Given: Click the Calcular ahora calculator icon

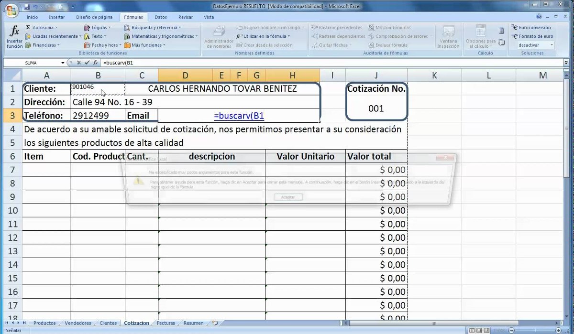Looking at the screenshot, I should coord(501,31).
